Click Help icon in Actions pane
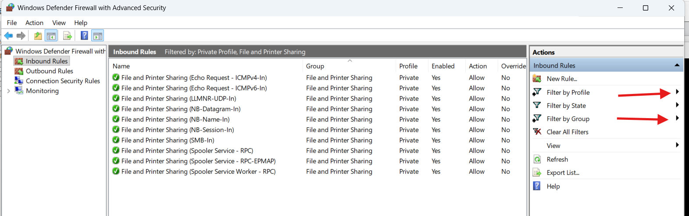The height and width of the screenshot is (216, 689). [537, 186]
